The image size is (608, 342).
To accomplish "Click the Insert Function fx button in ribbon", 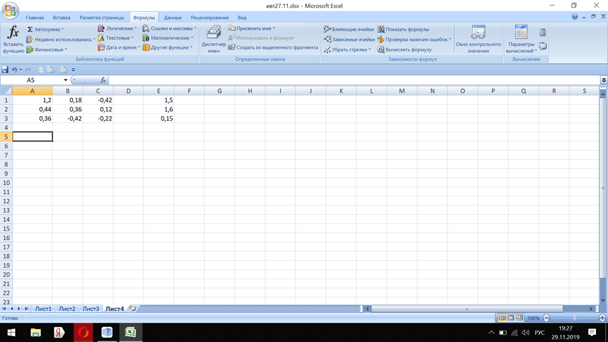I will point(13,39).
